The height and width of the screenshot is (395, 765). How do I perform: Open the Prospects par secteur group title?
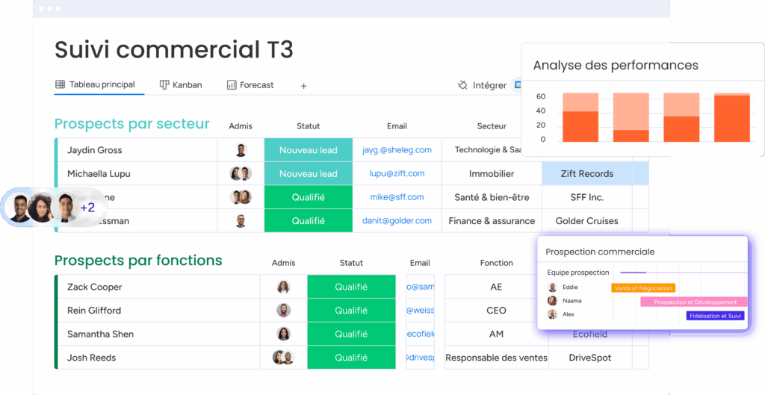pyautogui.click(x=131, y=124)
